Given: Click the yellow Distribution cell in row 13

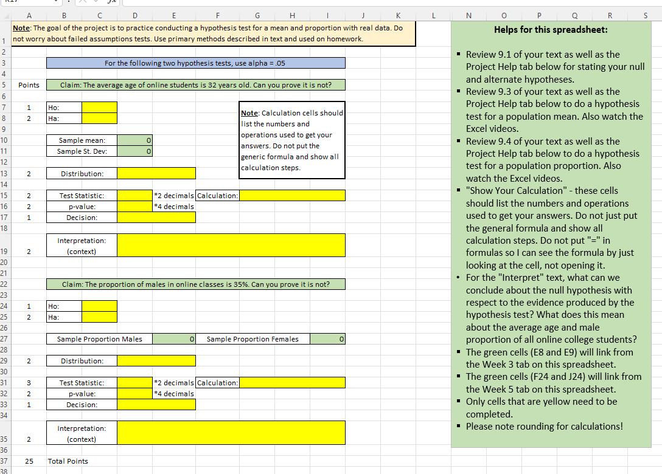Looking at the screenshot, I should pos(157,173).
